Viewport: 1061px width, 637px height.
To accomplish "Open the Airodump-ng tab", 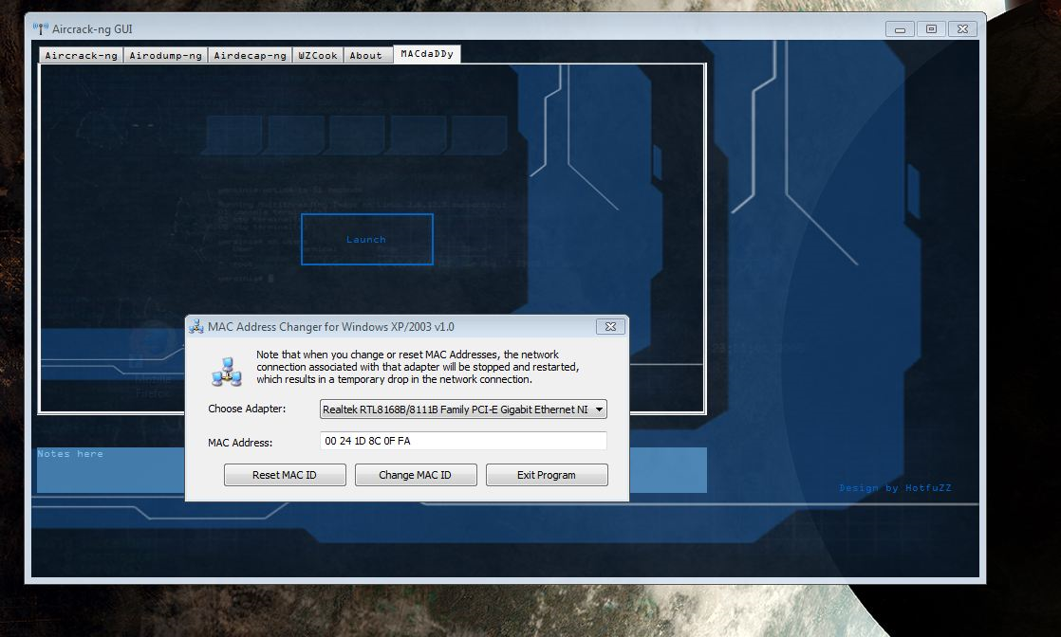I will tap(165, 55).
